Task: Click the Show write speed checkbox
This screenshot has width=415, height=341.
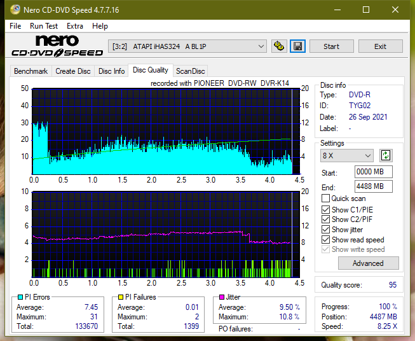Action: (325, 249)
